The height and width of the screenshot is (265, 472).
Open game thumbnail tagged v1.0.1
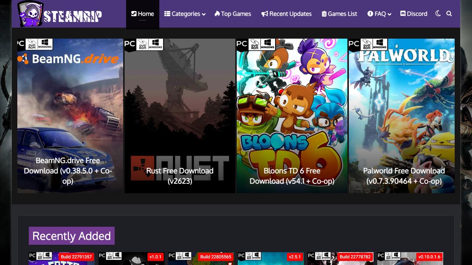pos(131,258)
